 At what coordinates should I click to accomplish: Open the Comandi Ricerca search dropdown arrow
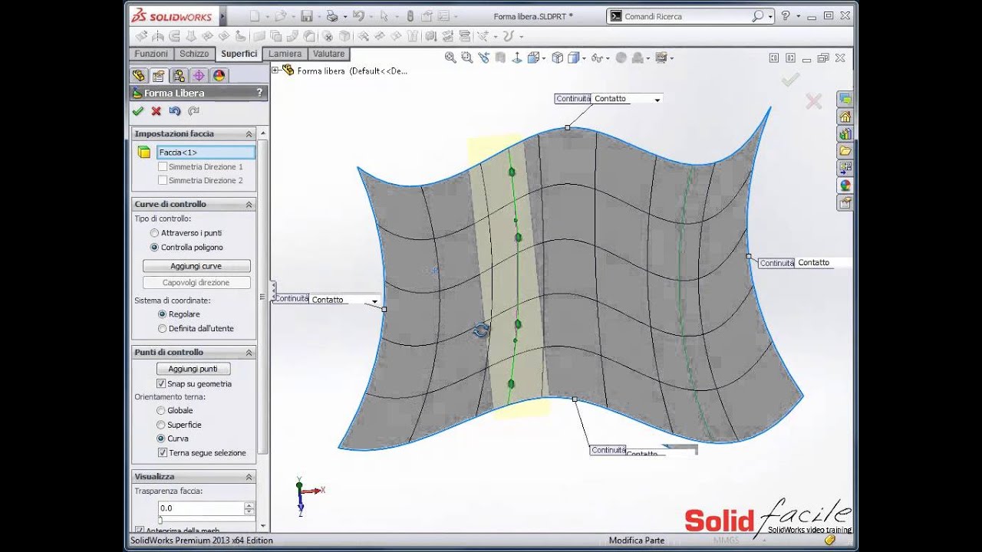(x=770, y=15)
